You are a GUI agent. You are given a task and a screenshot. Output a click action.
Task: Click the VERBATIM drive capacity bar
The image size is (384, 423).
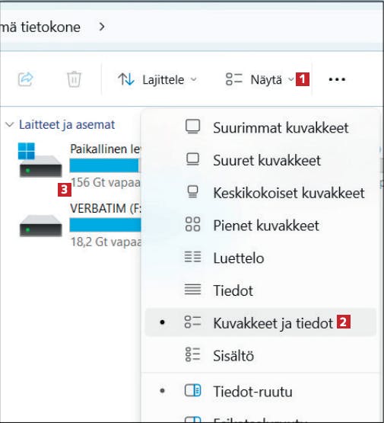105,225
